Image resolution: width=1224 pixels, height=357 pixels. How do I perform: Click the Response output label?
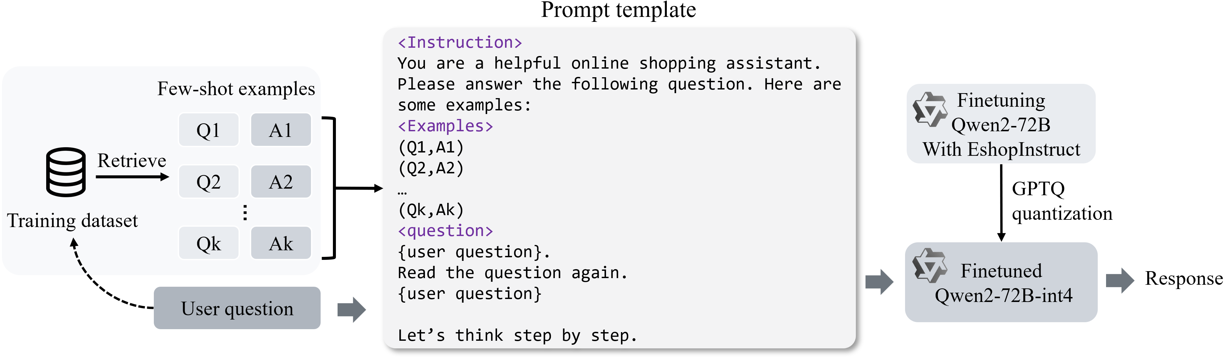pyautogui.click(x=1183, y=279)
